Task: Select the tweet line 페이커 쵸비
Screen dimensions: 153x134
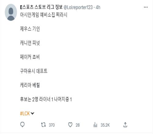Action: pos(30,57)
